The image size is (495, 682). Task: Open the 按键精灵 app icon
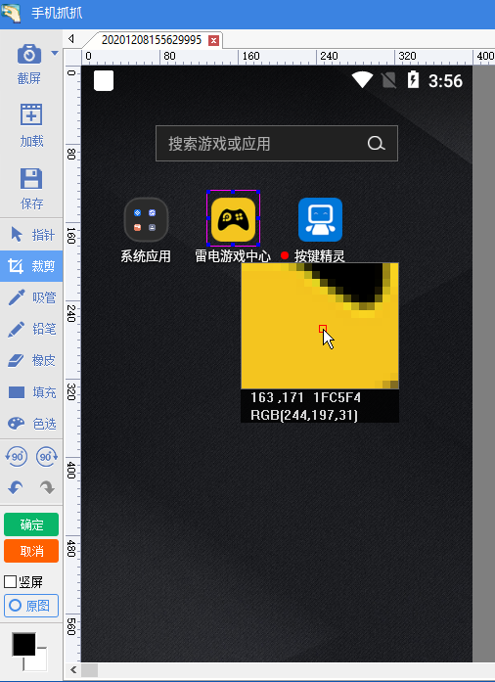321,219
